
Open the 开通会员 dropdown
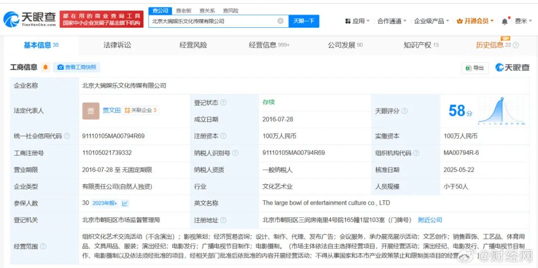[476, 21]
